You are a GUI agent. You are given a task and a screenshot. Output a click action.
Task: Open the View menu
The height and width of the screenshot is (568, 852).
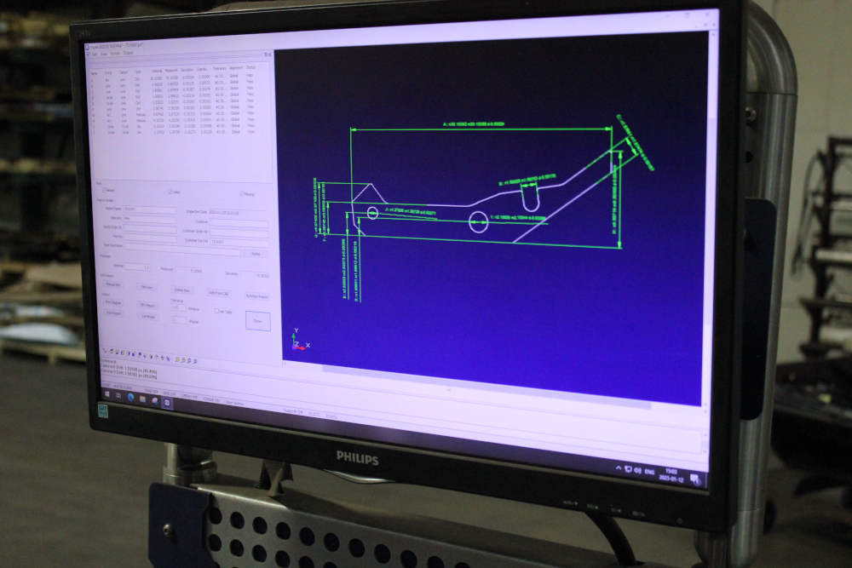[104, 55]
